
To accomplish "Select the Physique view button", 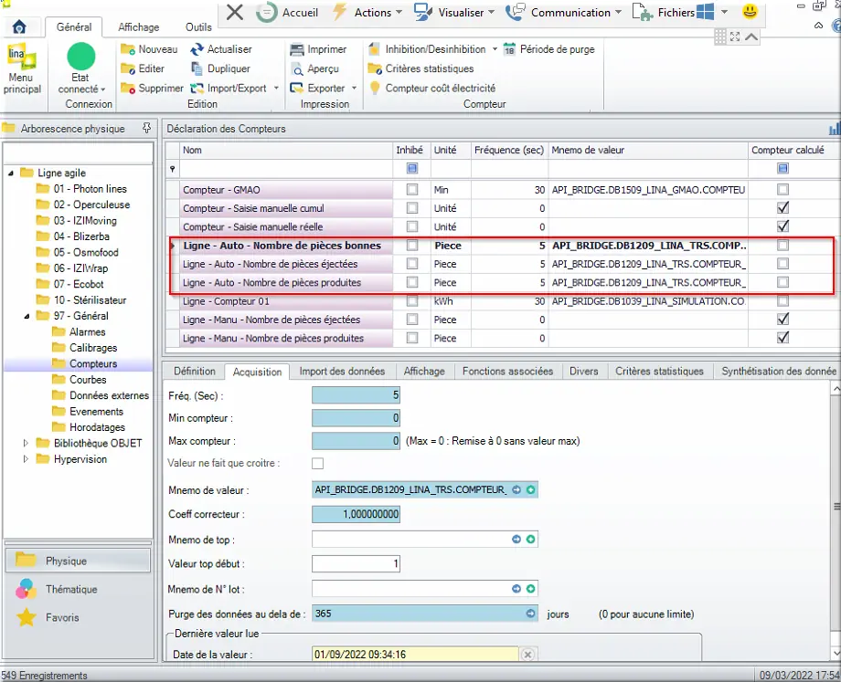I will (77, 561).
